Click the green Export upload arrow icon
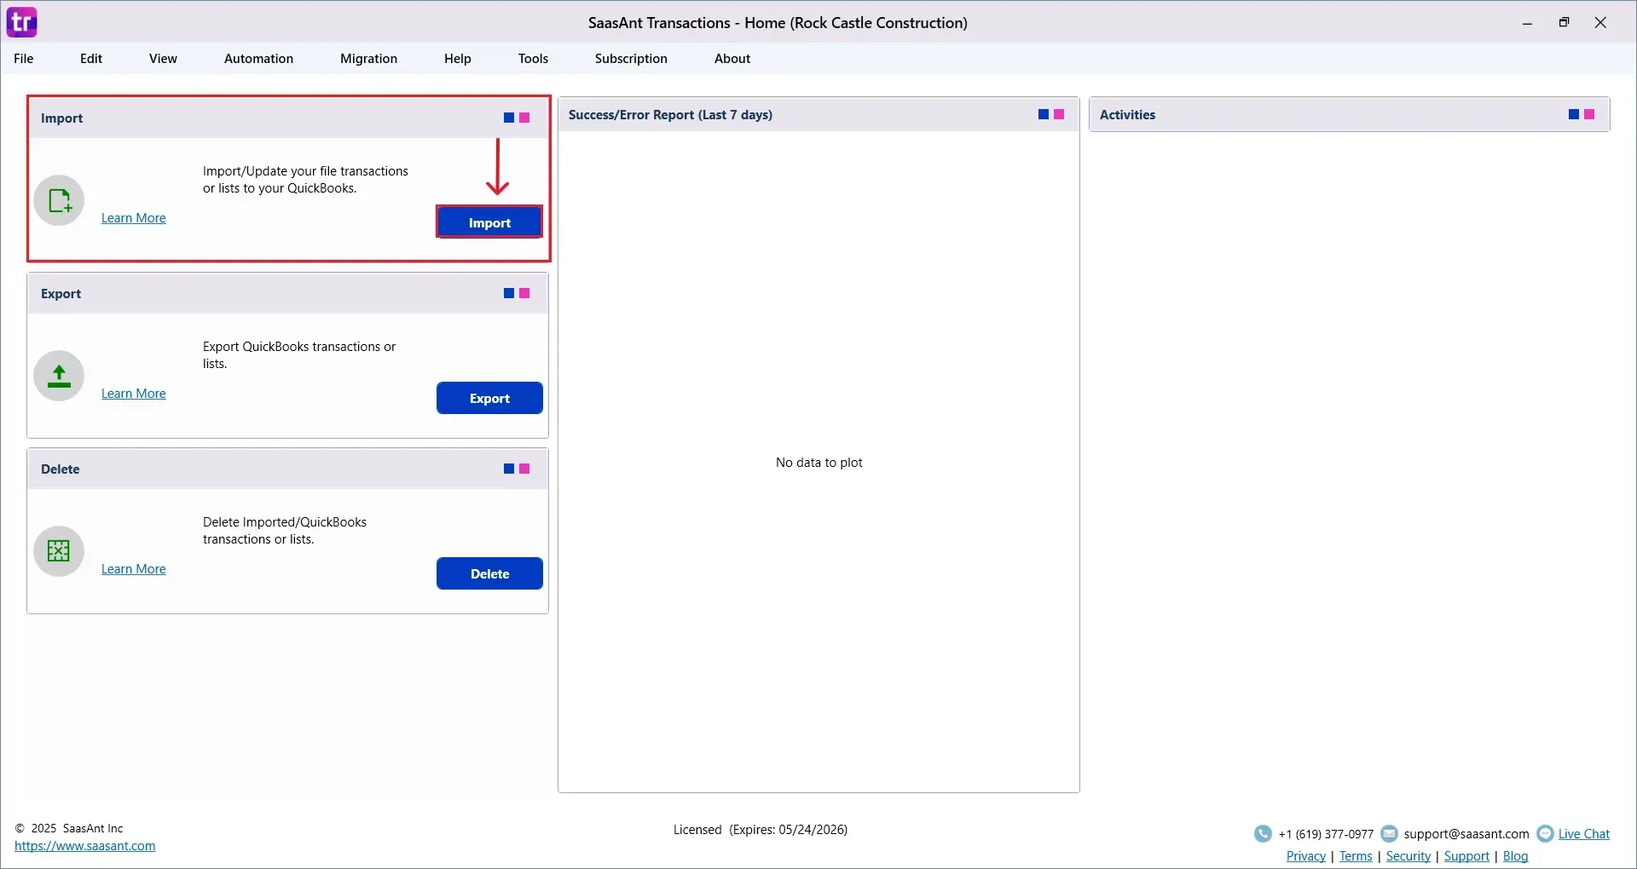This screenshot has height=869, width=1637. click(x=59, y=375)
